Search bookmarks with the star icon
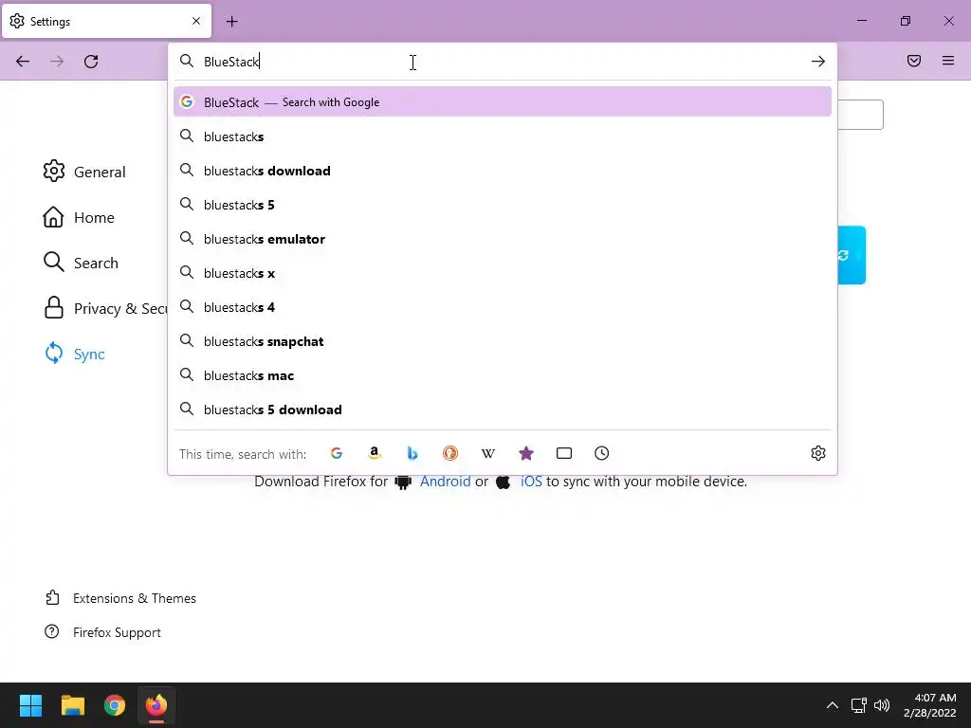The width and height of the screenshot is (971, 728). tap(525, 453)
